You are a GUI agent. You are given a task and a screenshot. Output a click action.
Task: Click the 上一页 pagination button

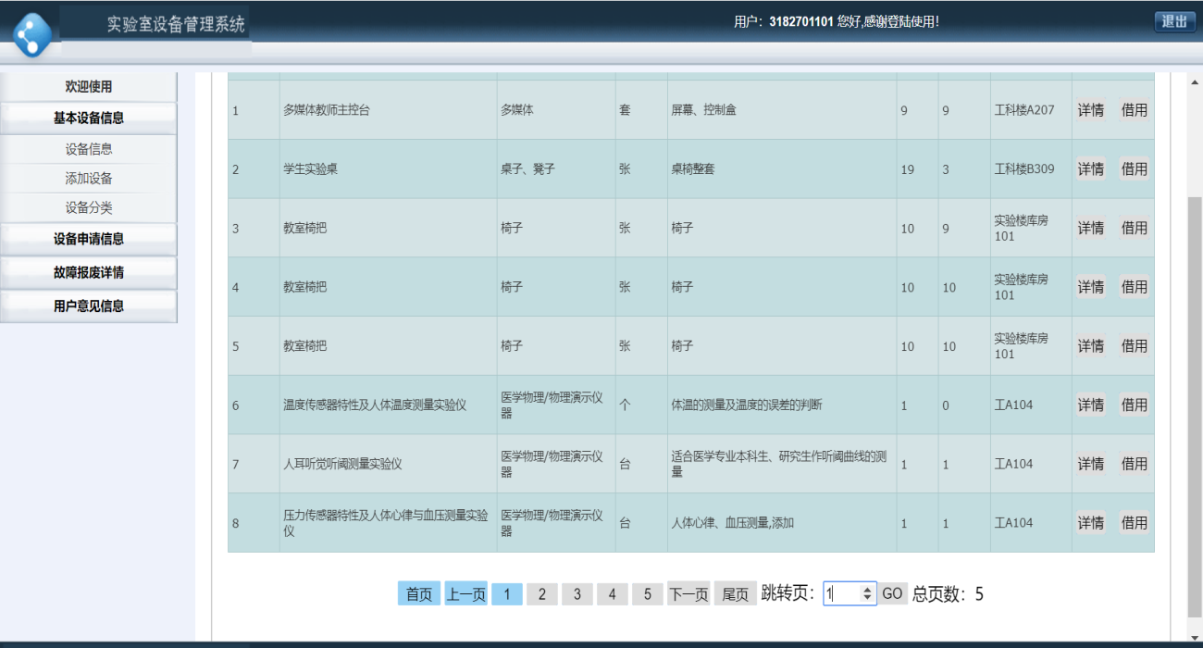pyautogui.click(x=466, y=594)
